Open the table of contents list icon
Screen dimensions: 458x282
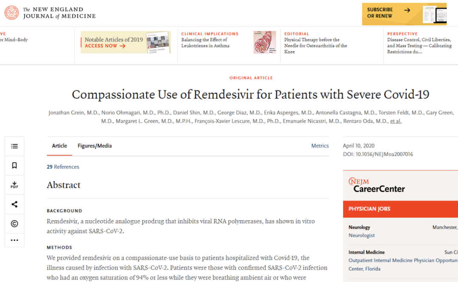(x=14, y=146)
